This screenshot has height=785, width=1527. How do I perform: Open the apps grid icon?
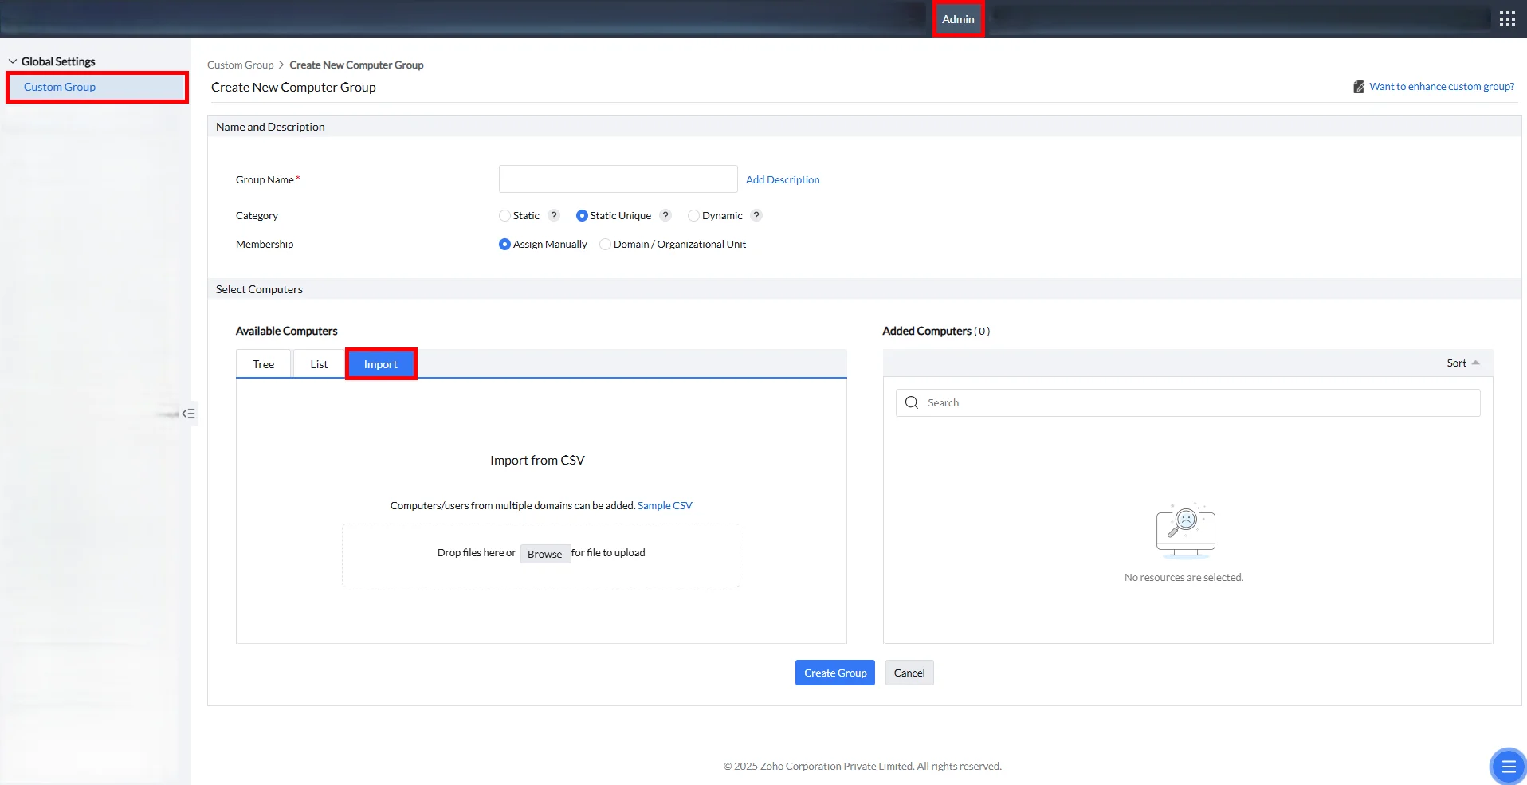(x=1507, y=19)
